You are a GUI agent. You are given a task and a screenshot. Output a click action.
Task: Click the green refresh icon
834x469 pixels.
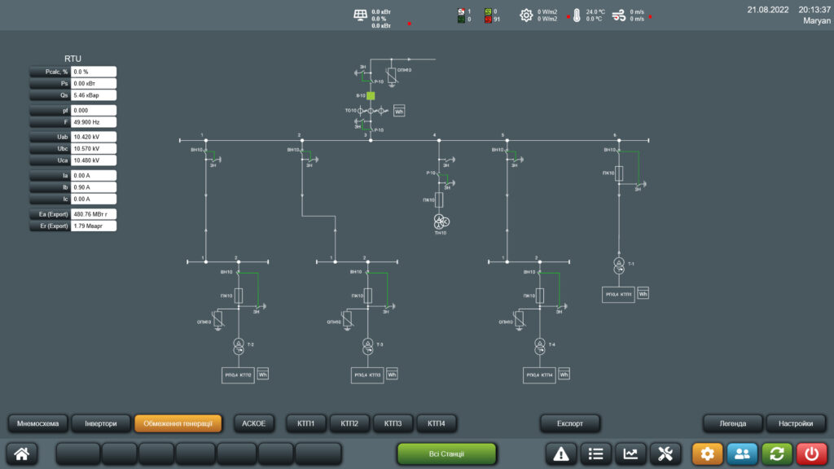tap(779, 454)
